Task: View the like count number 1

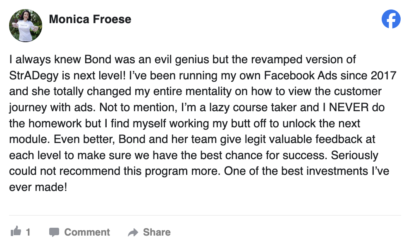Action: pyautogui.click(x=28, y=232)
